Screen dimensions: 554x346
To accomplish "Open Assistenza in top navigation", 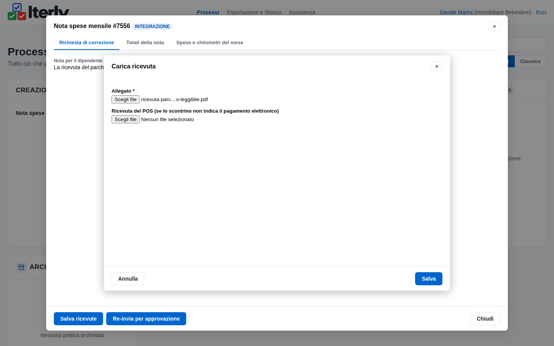I will pyautogui.click(x=302, y=12).
